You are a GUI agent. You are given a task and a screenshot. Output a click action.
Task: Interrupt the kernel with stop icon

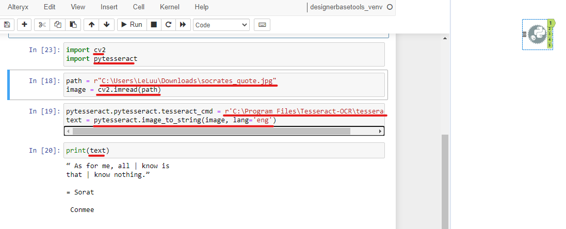pos(154,25)
